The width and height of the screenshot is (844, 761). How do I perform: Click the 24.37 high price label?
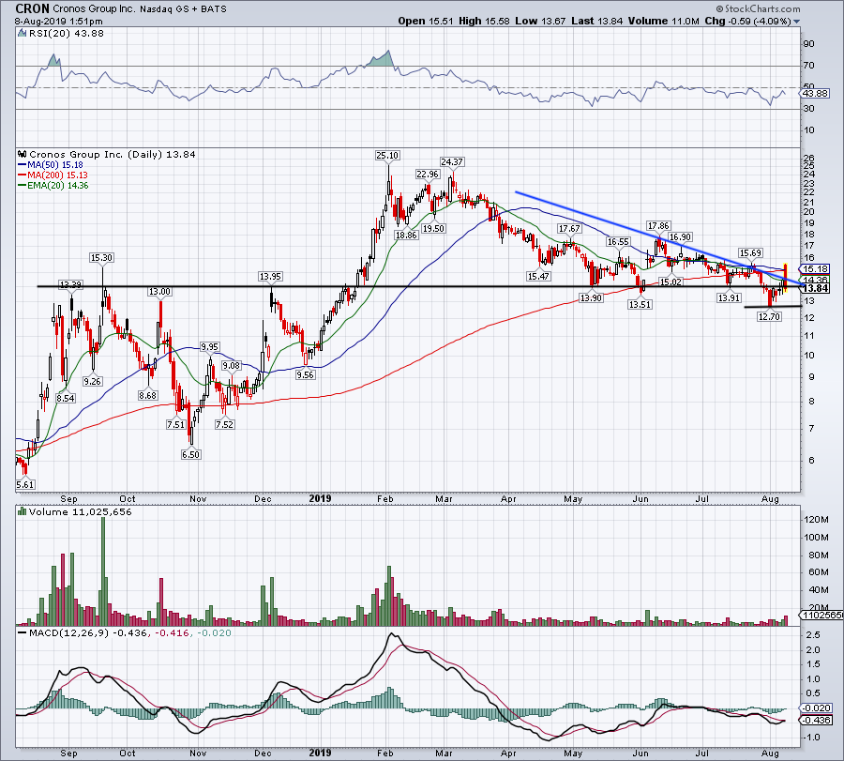tap(451, 161)
